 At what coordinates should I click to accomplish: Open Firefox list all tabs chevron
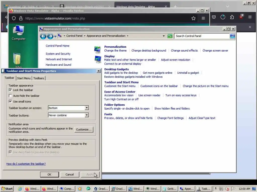tap(227, 6)
